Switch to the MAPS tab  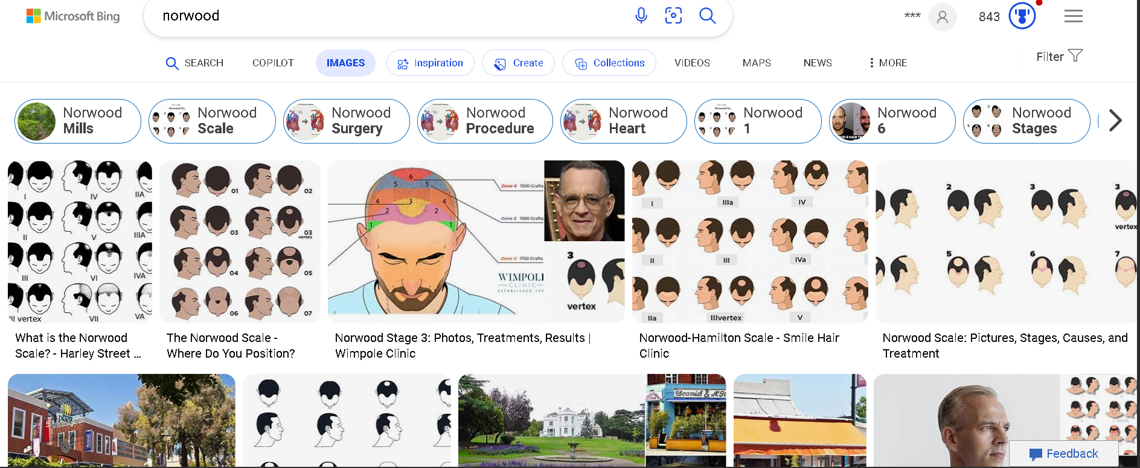pos(756,63)
